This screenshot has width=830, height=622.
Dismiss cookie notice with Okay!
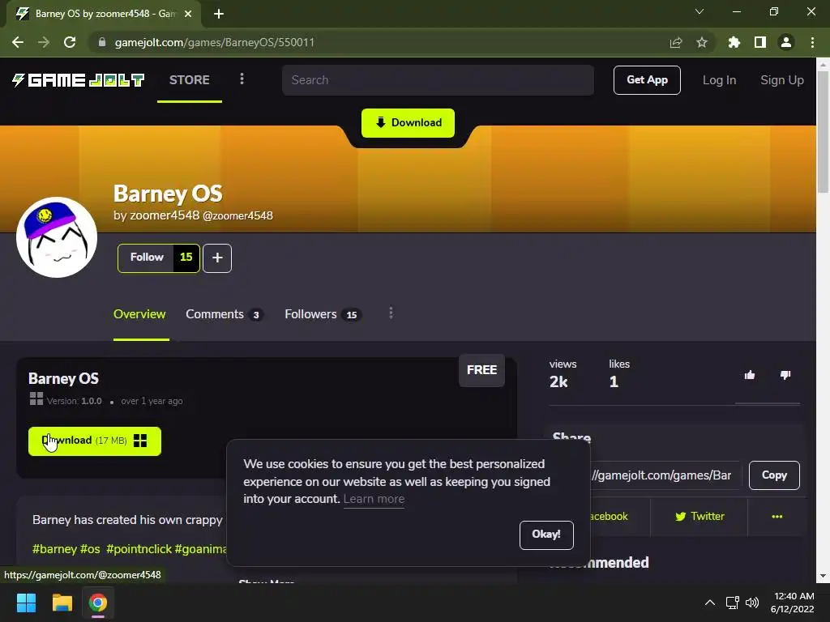pos(546,535)
